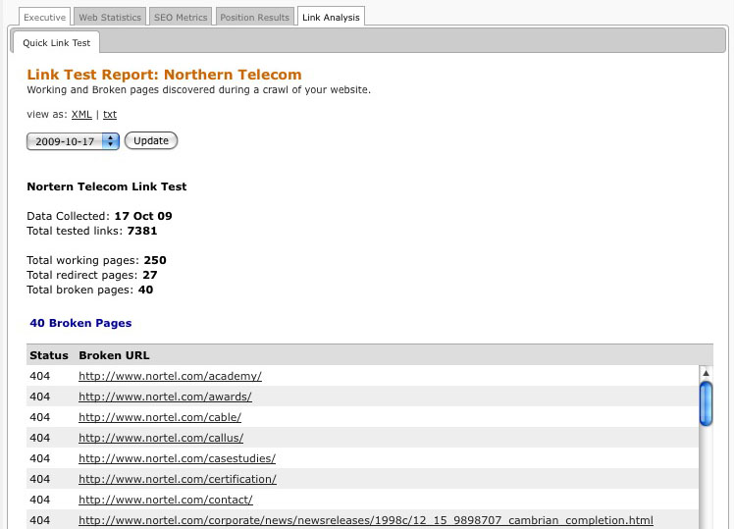The image size is (735, 529).
Task: Click the Broken URL column header
Action: click(x=114, y=355)
